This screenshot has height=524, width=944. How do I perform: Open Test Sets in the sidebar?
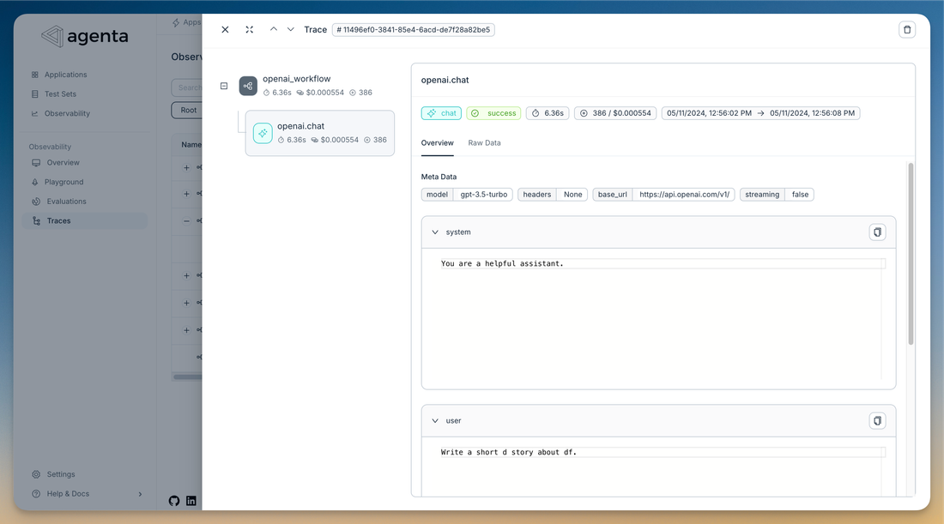point(60,93)
